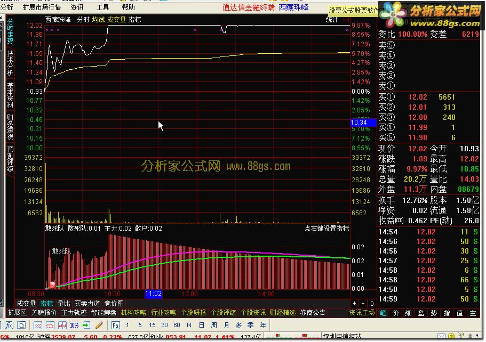Click the 统计 button above chart
The width and height of the screenshot is (486, 342).
332,20
